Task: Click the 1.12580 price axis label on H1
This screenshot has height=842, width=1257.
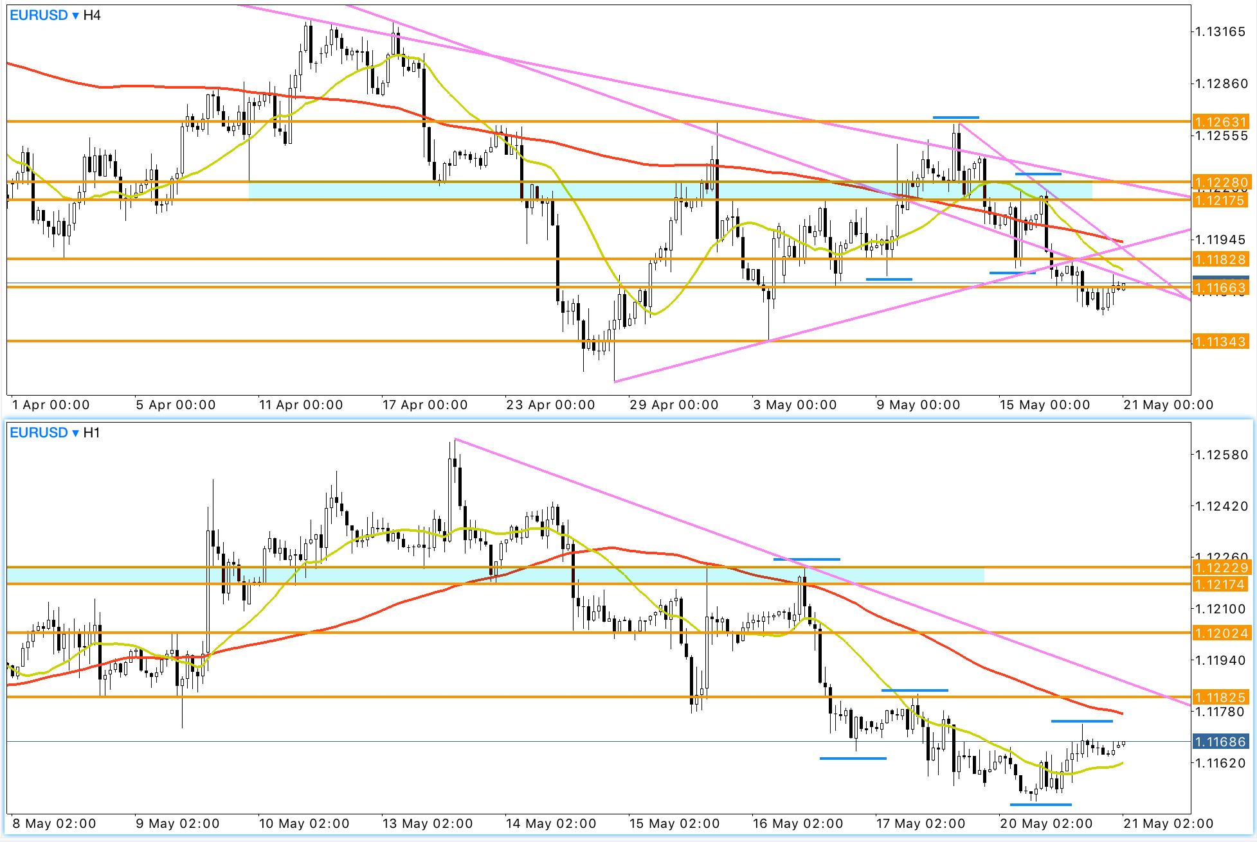Action: [x=1220, y=455]
